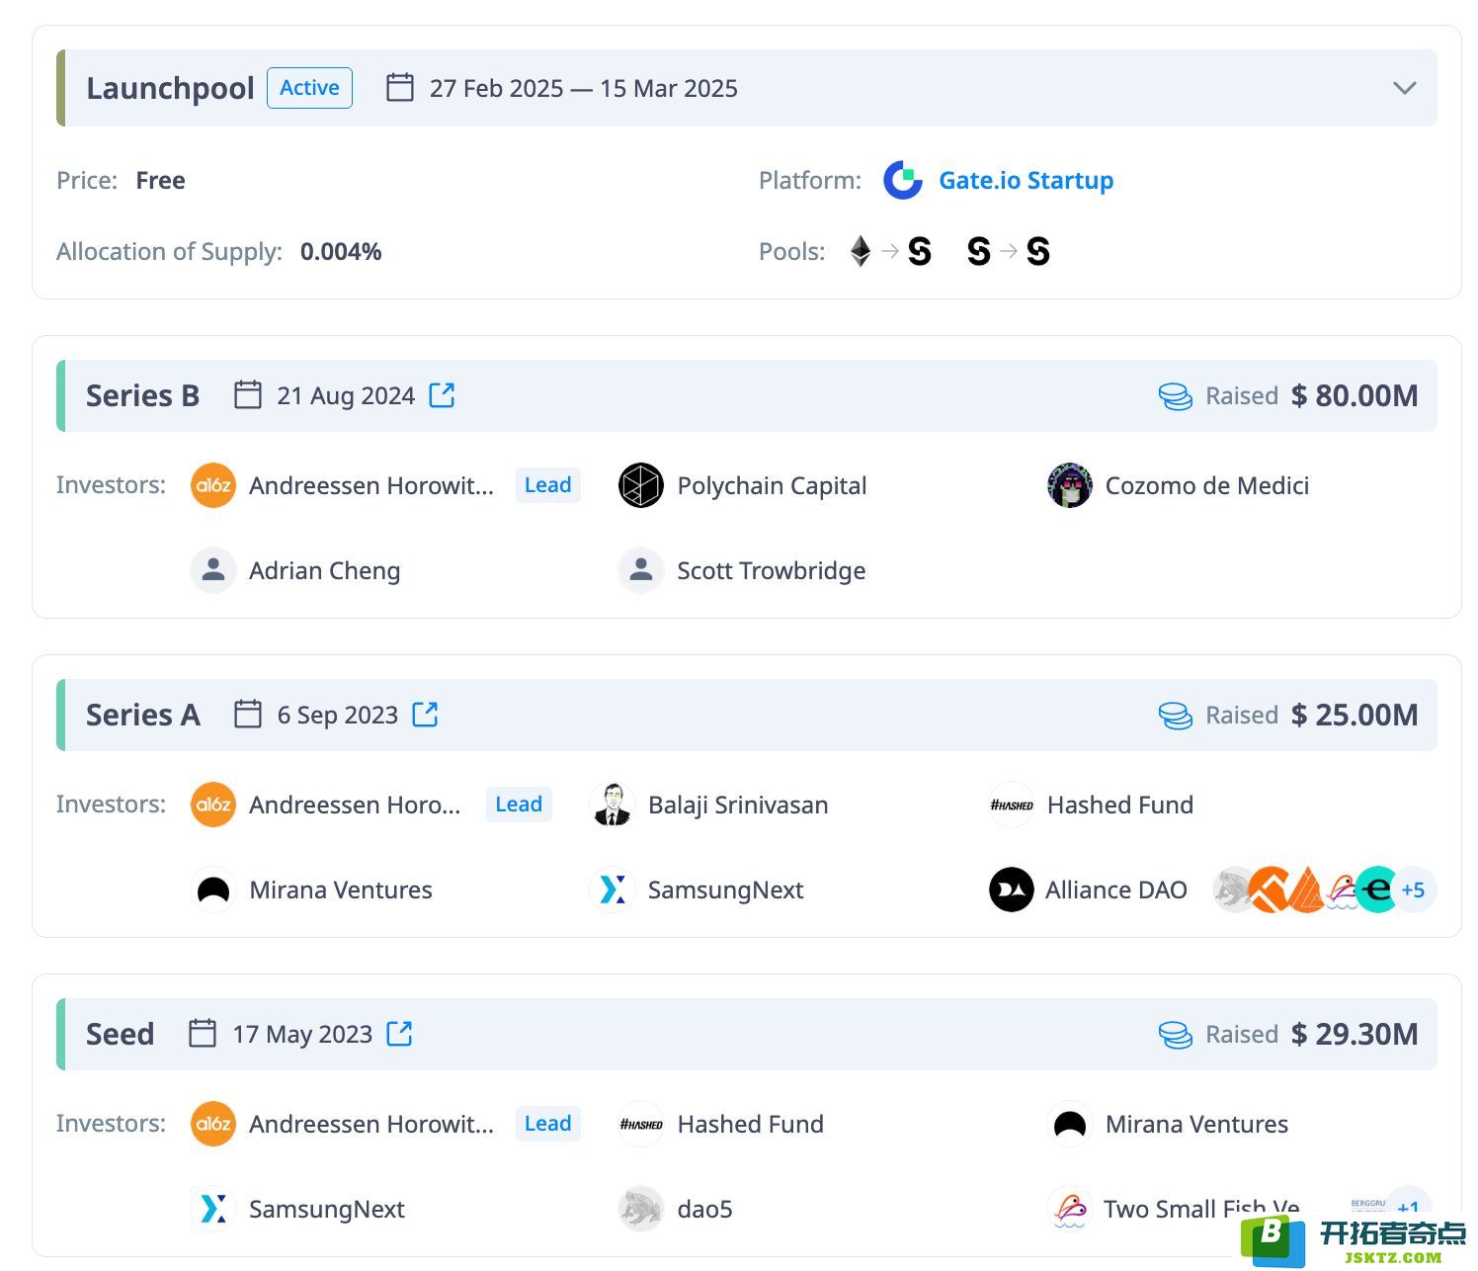1478x1271 pixels.
Task: Open Andreessen Horowitz in Seed round investors
Action: pos(370,1124)
